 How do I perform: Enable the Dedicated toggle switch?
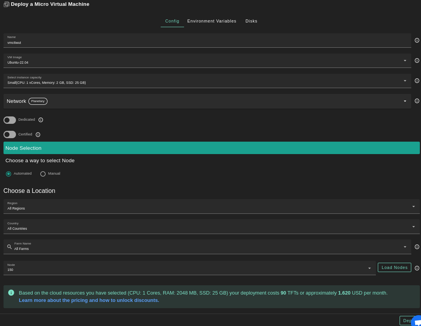click(10, 120)
